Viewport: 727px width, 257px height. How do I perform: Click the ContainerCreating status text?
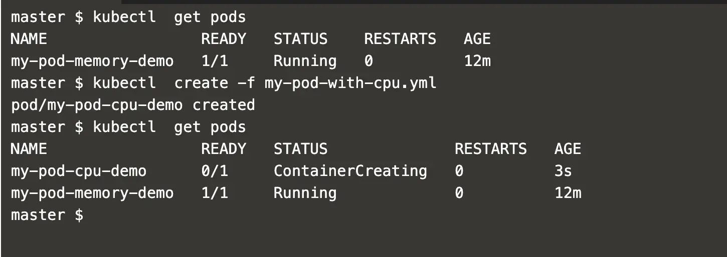[350, 171]
